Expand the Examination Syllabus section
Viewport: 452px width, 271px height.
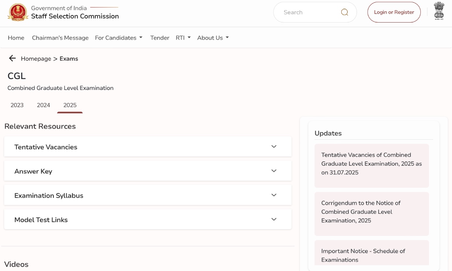(x=148, y=195)
